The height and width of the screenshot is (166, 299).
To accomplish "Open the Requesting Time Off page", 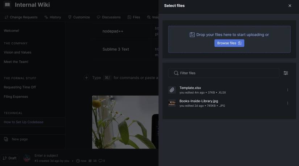I will (x=20, y=87).
